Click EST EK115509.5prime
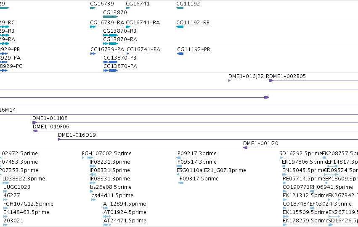Viewport: 358px width, 227px height. pos(305,212)
